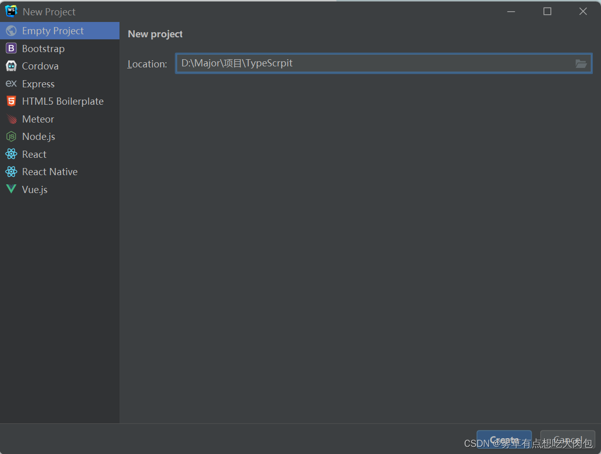The image size is (601, 454).
Task: Select React project template
Action: pyautogui.click(x=60, y=154)
